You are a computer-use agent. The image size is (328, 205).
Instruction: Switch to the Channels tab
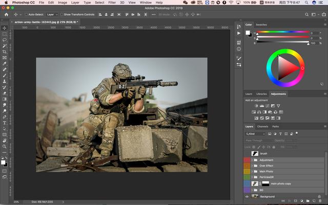point(262,127)
